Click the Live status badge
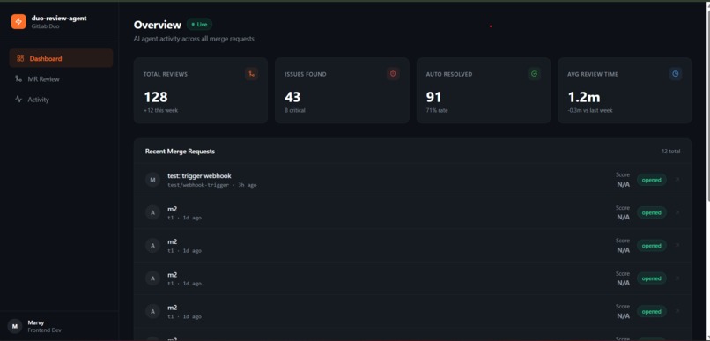710x341 pixels. (199, 25)
